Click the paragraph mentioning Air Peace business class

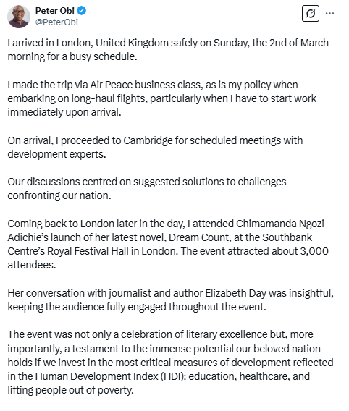point(161,98)
